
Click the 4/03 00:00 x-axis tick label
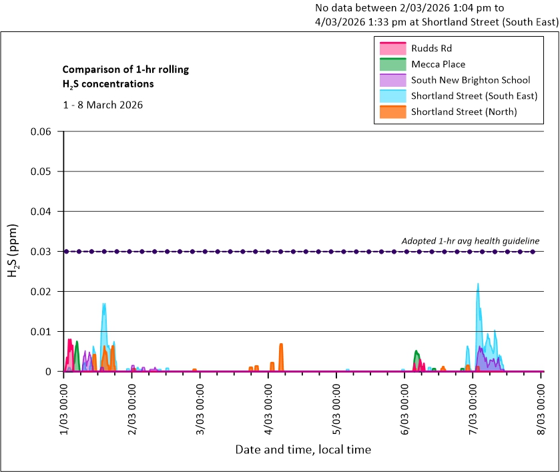pos(268,406)
